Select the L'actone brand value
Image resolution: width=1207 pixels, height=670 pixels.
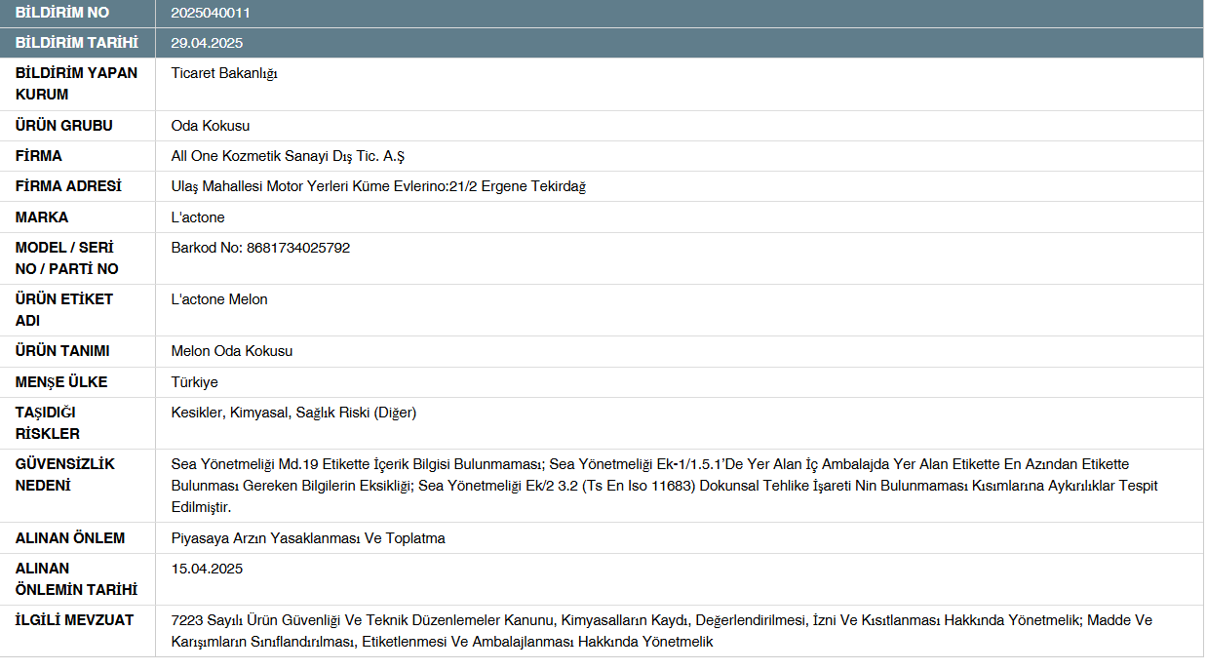tap(198, 217)
